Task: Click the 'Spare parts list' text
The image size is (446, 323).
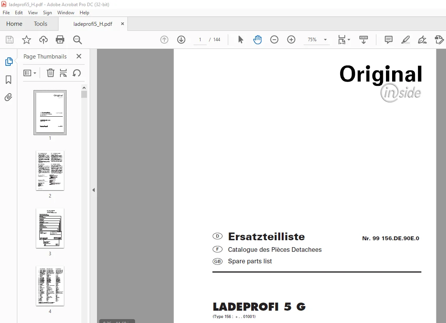Action: tap(250, 261)
